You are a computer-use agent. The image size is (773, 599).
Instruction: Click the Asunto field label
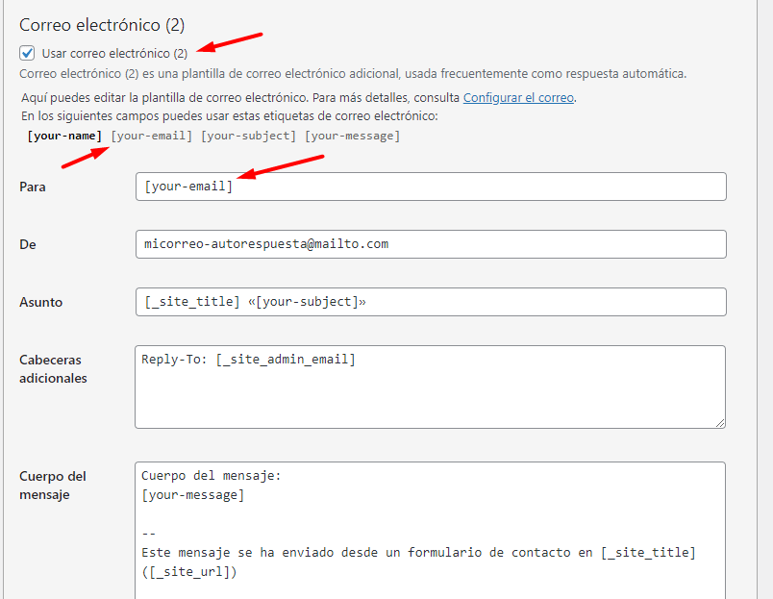(41, 302)
